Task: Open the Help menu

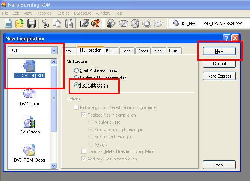Action: (x=119, y=13)
